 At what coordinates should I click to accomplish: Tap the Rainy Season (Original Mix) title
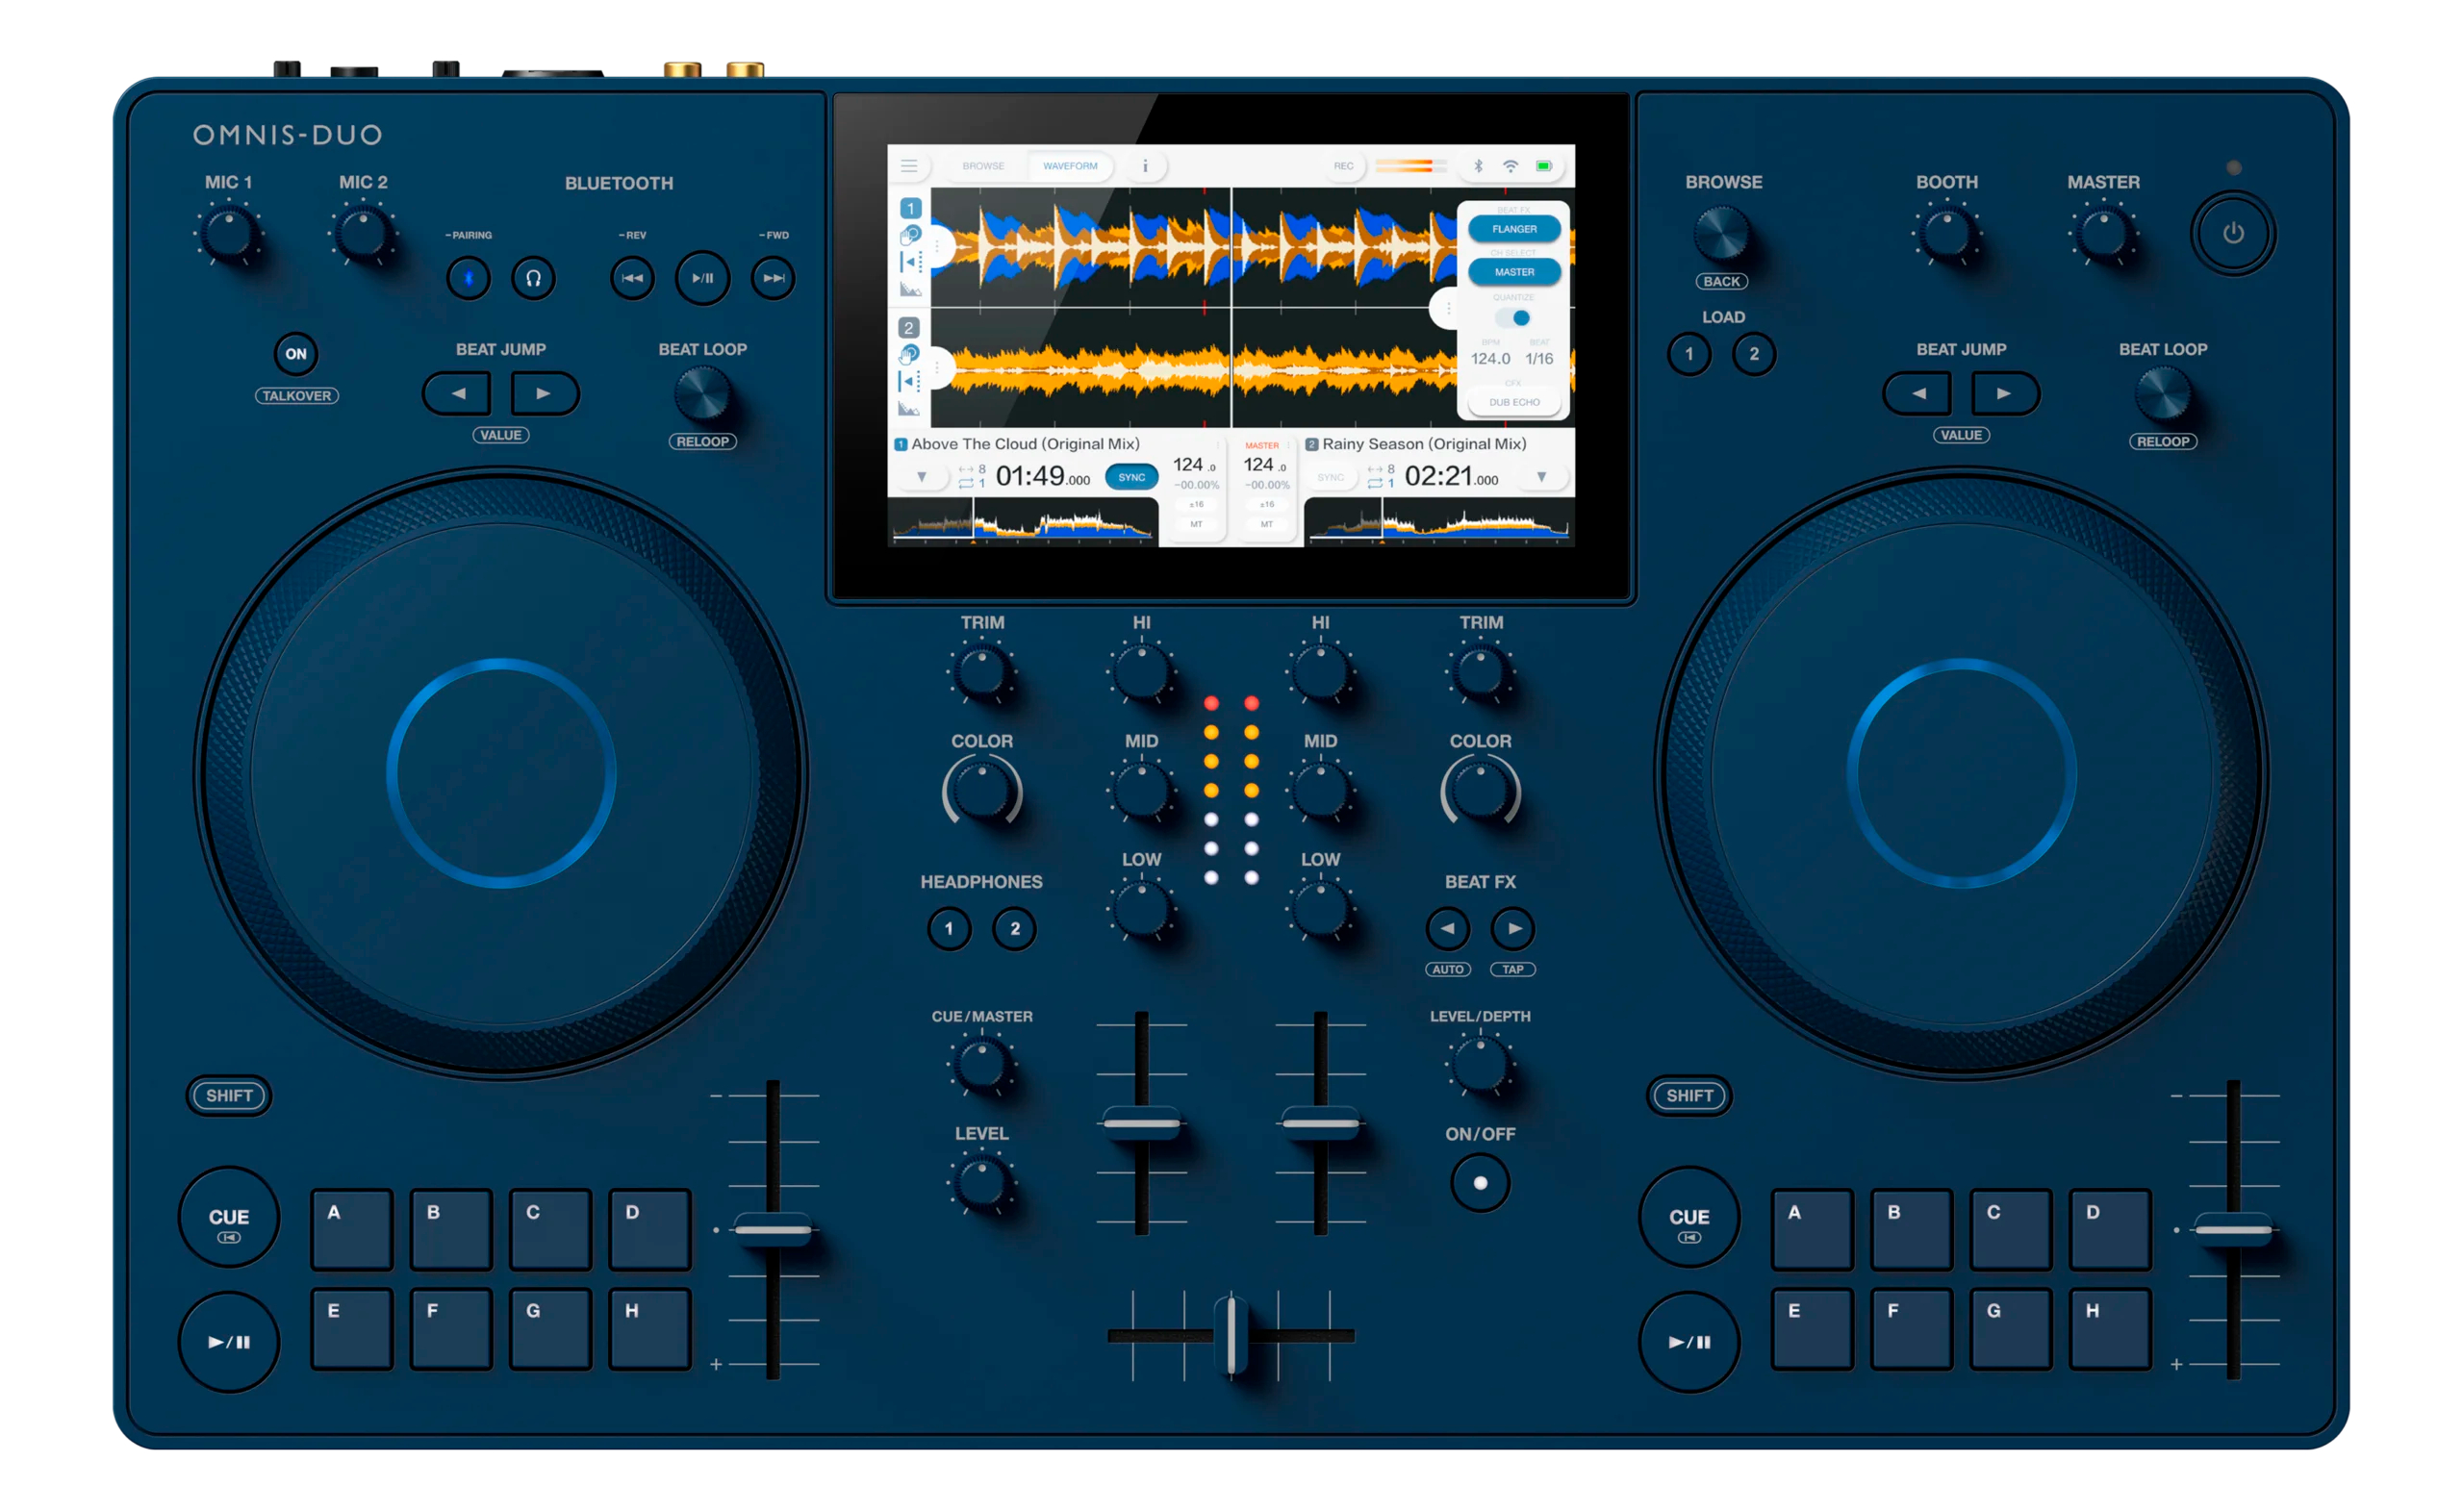pos(1424,444)
